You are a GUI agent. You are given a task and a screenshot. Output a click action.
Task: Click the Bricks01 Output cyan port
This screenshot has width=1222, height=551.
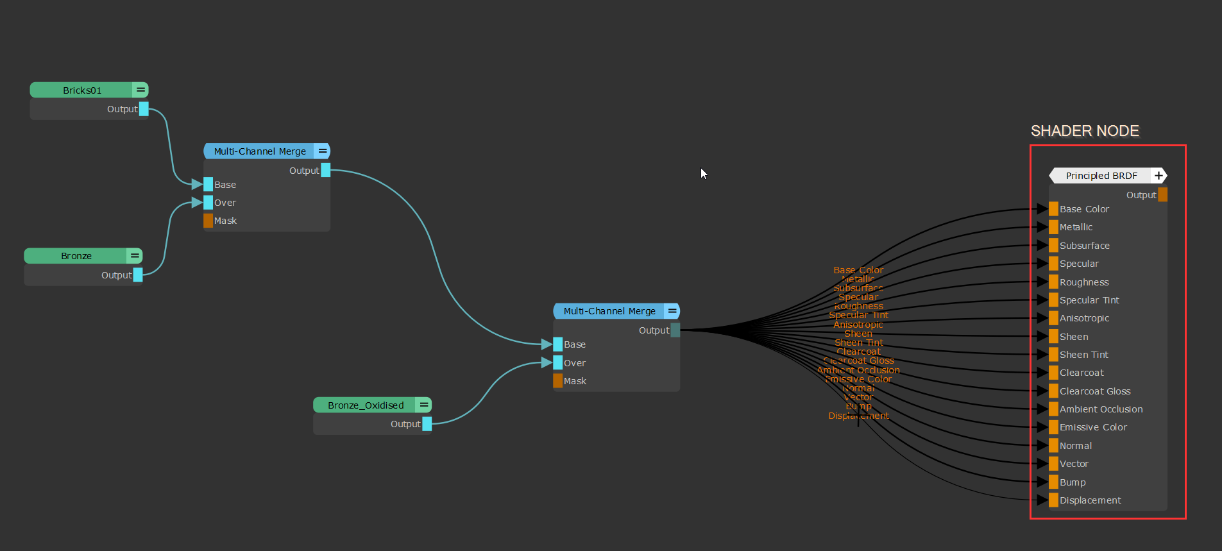144,109
